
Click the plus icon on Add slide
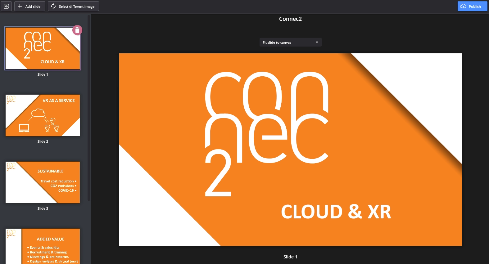coord(20,6)
